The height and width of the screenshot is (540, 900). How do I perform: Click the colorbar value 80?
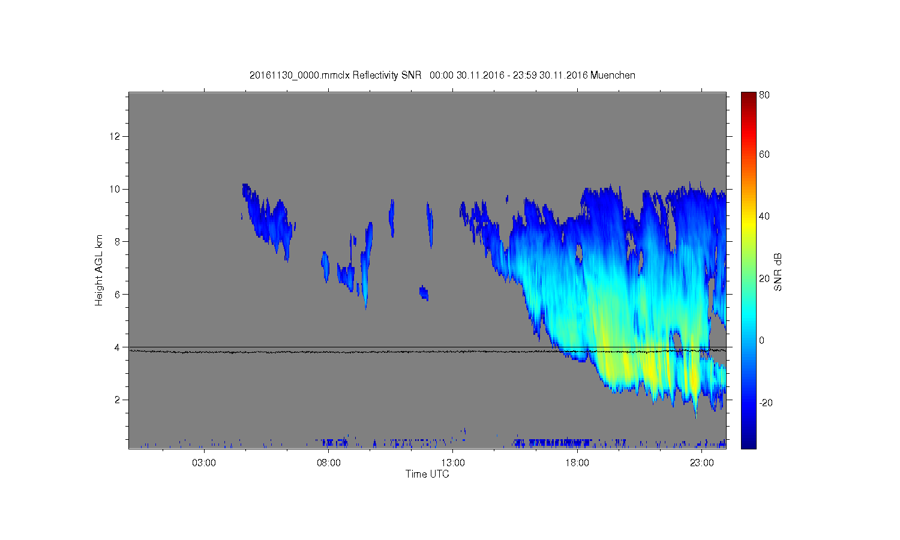[x=764, y=95]
